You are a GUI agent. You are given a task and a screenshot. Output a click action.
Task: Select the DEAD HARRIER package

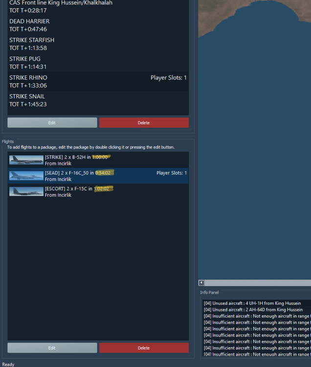98,25
